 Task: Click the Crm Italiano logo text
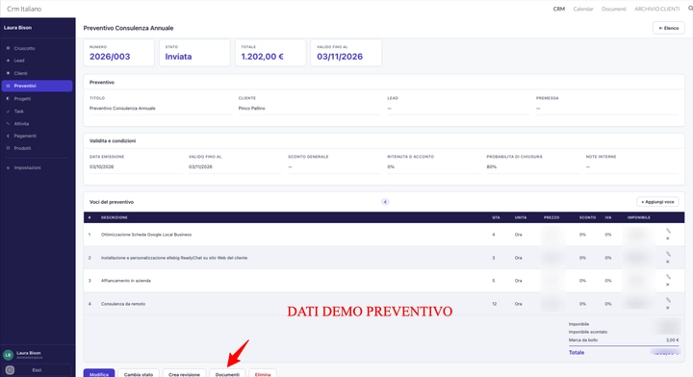[24, 9]
